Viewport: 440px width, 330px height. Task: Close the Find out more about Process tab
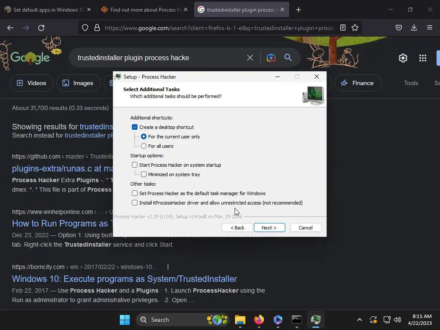[x=186, y=9]
